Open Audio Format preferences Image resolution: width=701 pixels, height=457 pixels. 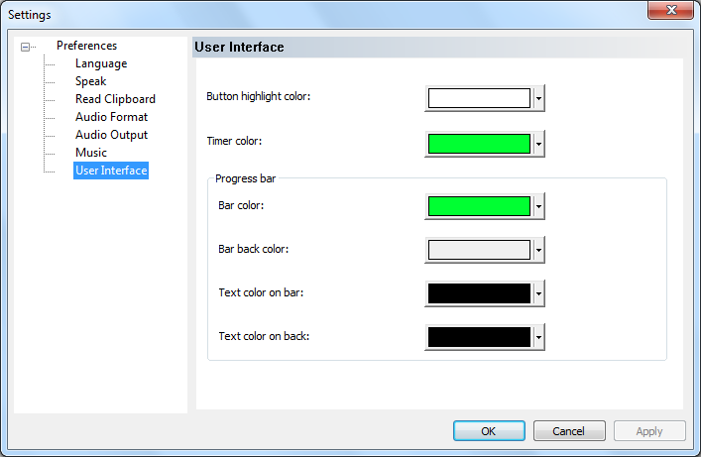tap(111, 117)
